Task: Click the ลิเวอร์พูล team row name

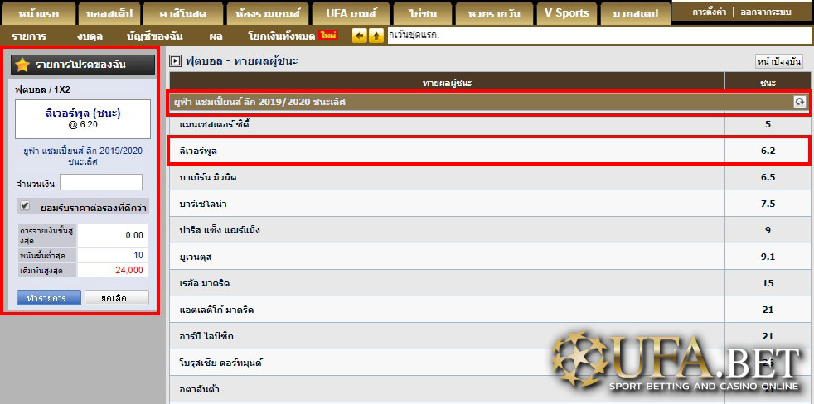Action: (197, 151)
